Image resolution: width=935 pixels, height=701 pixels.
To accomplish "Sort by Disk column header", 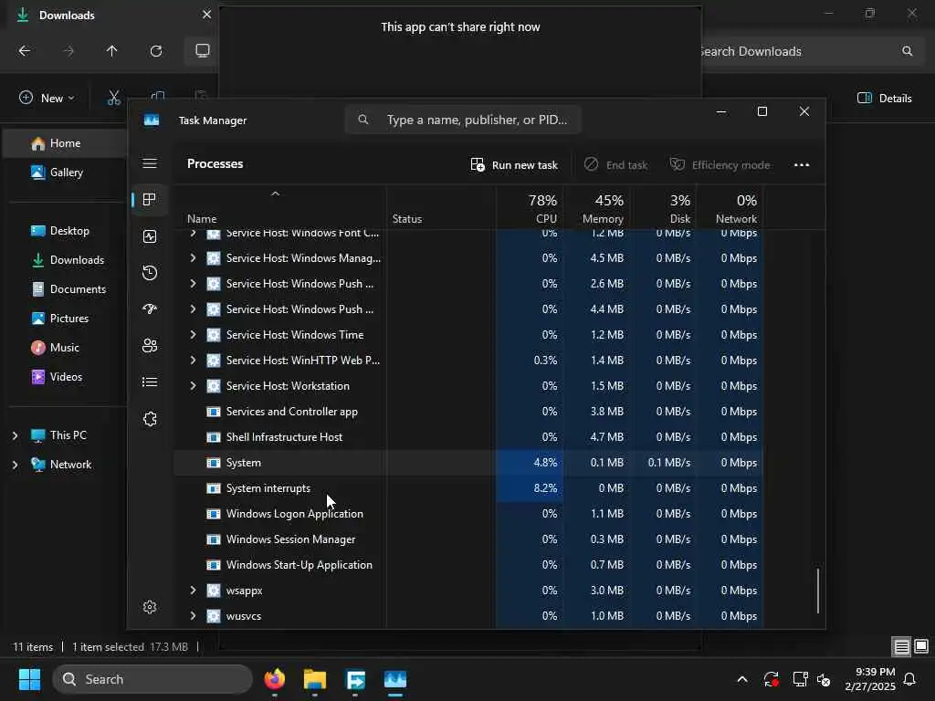I will coord(664,207).
